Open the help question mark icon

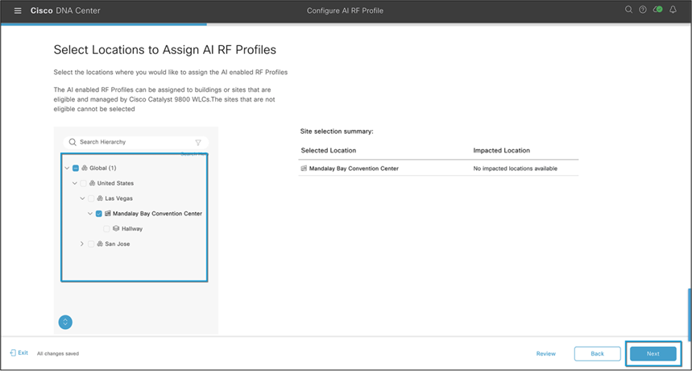[x=643, y=10]
